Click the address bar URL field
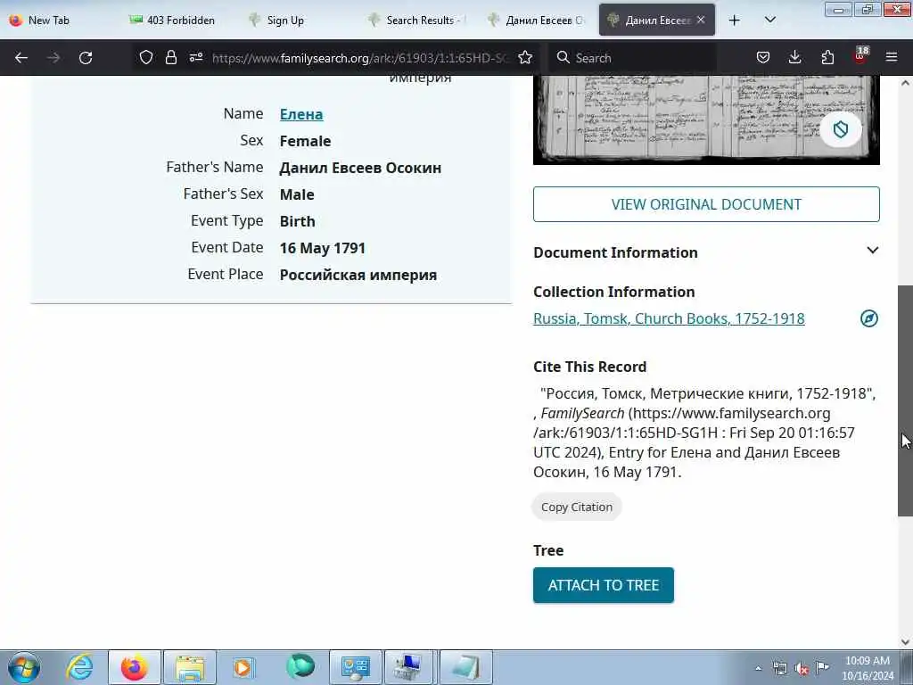Screen dimensions: 913x685 (360, 58)
